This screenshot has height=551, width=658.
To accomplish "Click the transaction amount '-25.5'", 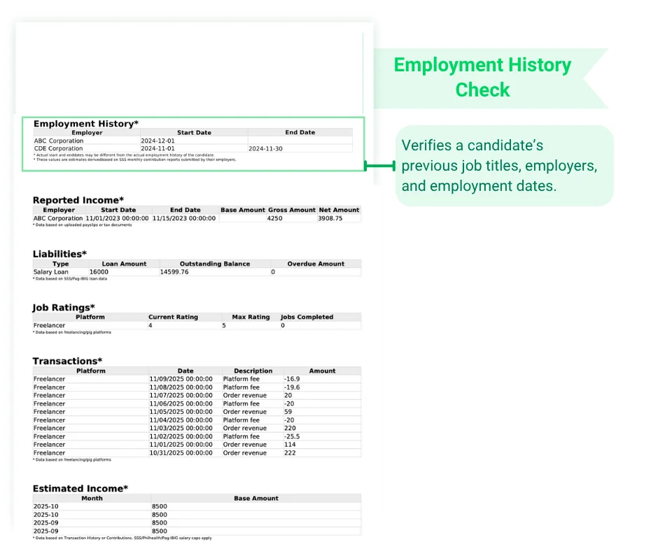I will pos(292,436).
